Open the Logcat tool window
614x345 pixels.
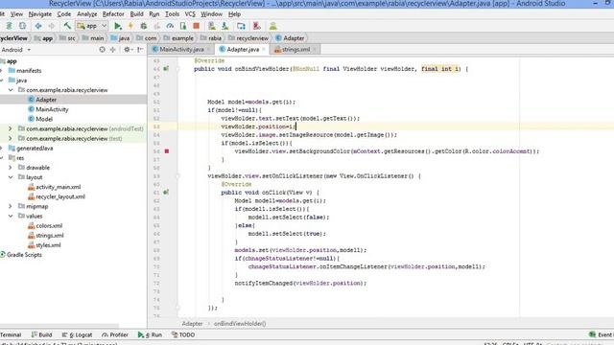point(77,334)
